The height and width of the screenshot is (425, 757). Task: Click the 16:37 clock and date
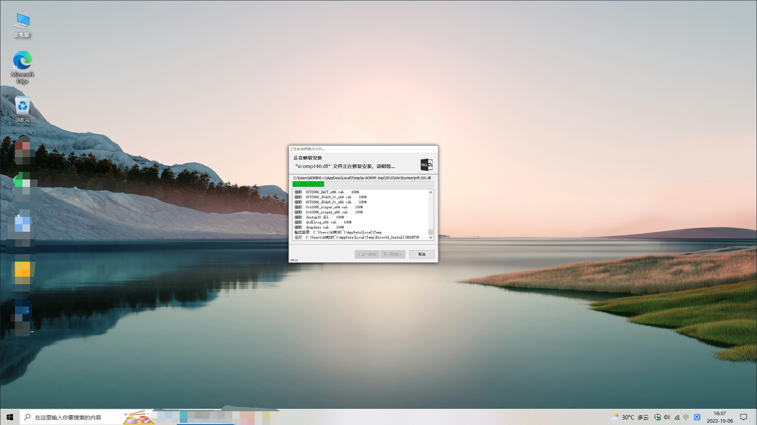pyautogui.click(x=720, y=417)
